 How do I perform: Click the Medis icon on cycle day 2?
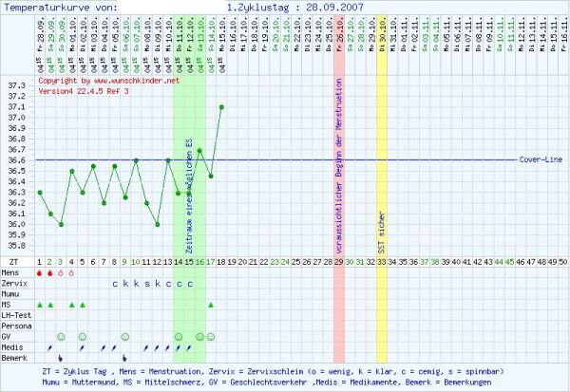(x=50, y=347)
